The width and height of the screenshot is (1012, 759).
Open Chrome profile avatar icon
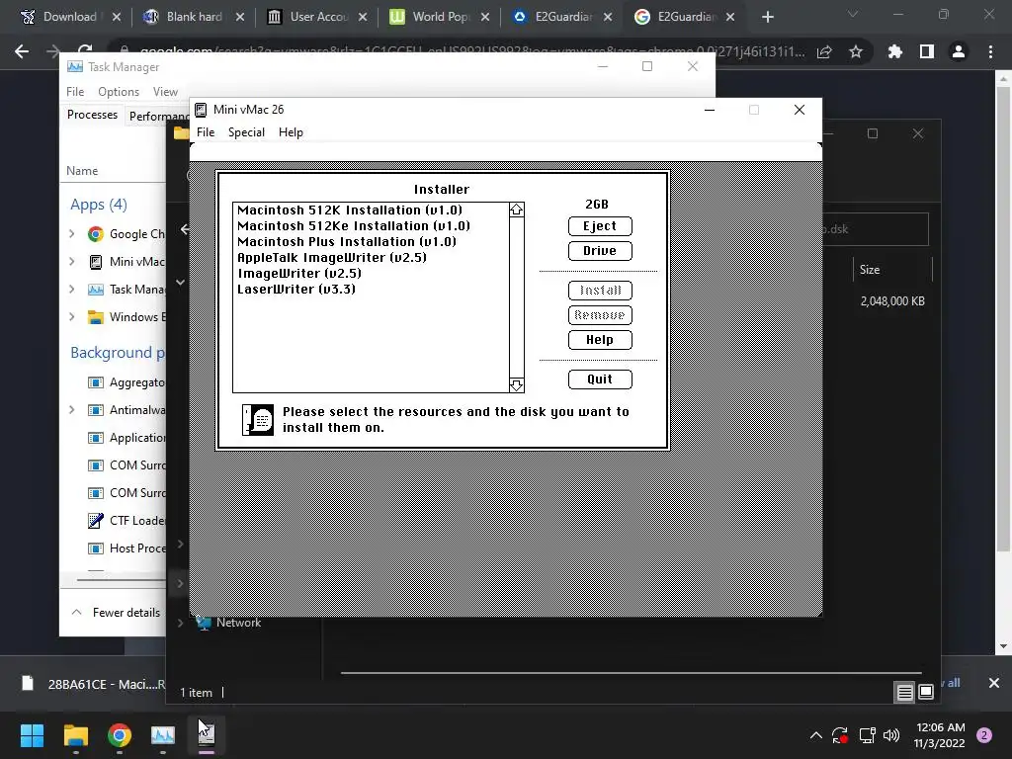click(x=959, y=51)
